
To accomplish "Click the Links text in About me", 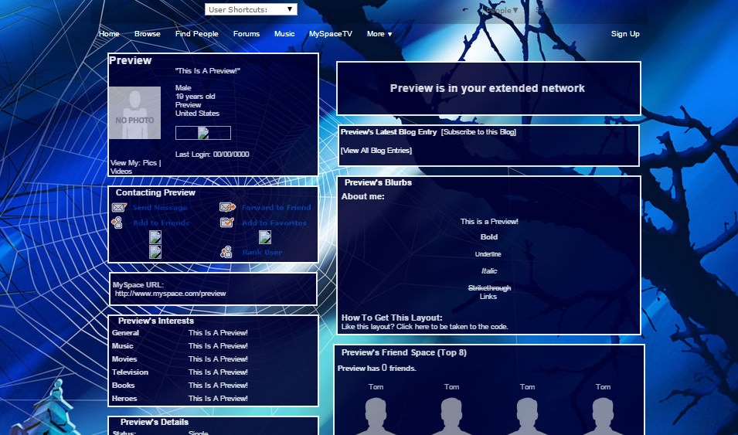I will coord(488,297).
